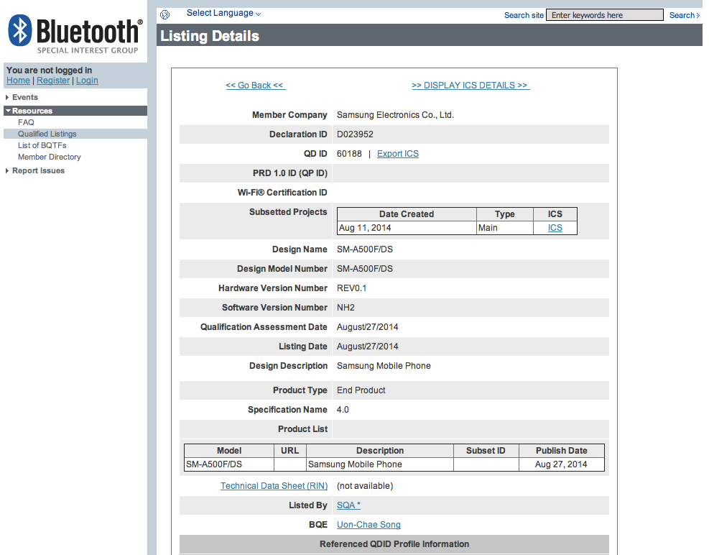The width and height of the screenshot is (709, 555).
Task: Click the Go Back link
Action: point(255,86)
